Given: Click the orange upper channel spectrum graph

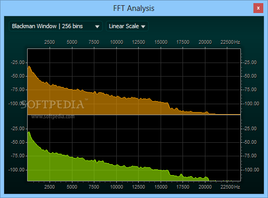Looking at the screenshot, I should (x=134, y=82).
